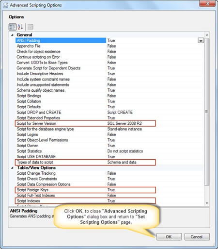Click the Schema and data value
The height and width of the screenshot is (249, 218).
tap(122, 162)
